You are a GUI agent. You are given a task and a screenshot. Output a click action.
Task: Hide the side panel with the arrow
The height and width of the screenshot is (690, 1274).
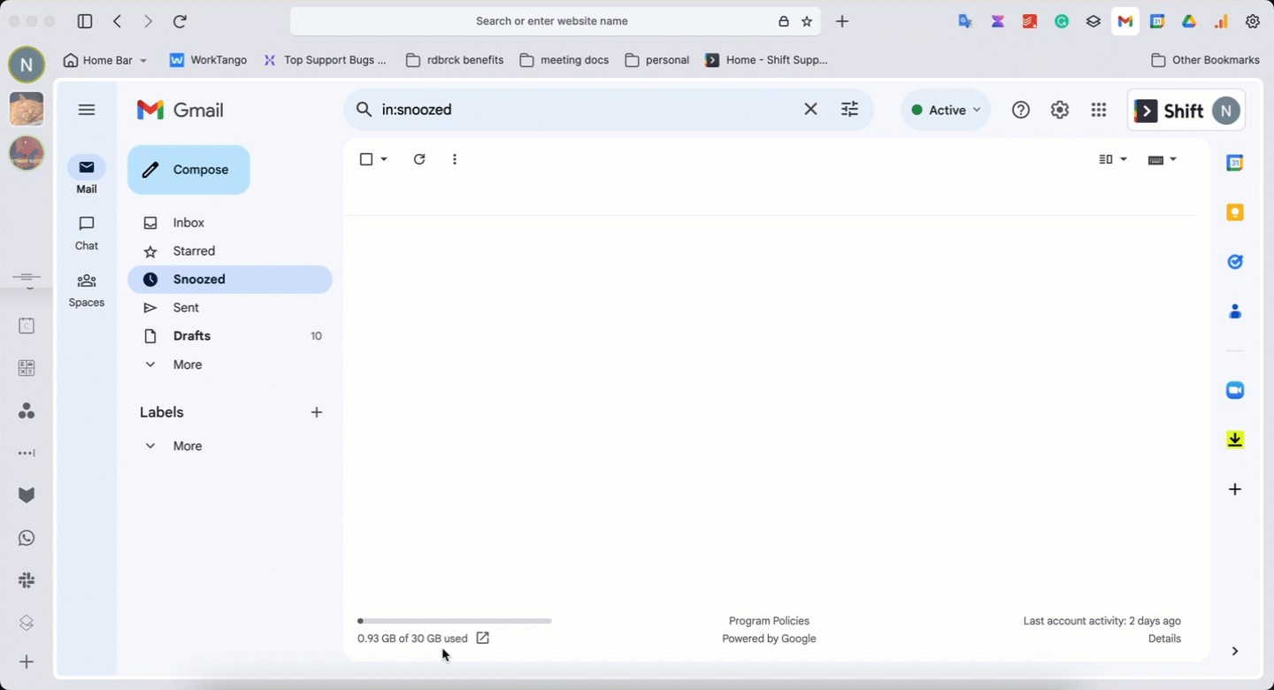click(1235, 651)
